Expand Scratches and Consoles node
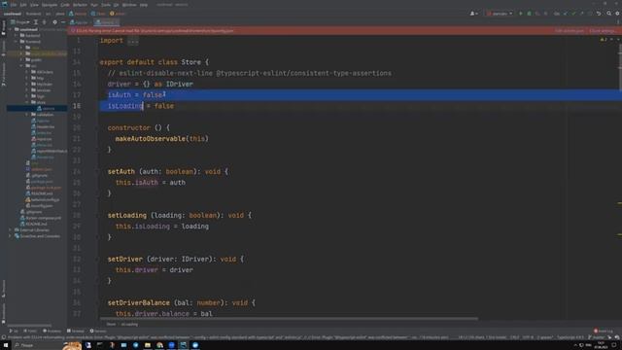The width and height of the screenshot is (622, 350). tap(11, 236)
